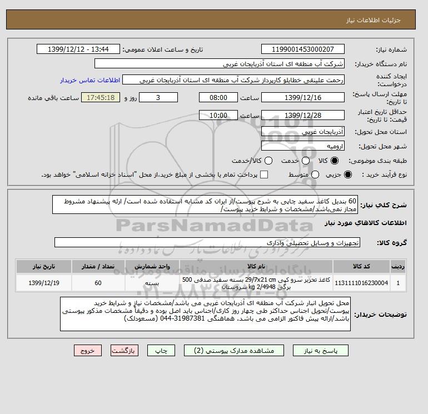The image size is (428, 414).
Task: Click the general need description text box
Action: [205, 204]
